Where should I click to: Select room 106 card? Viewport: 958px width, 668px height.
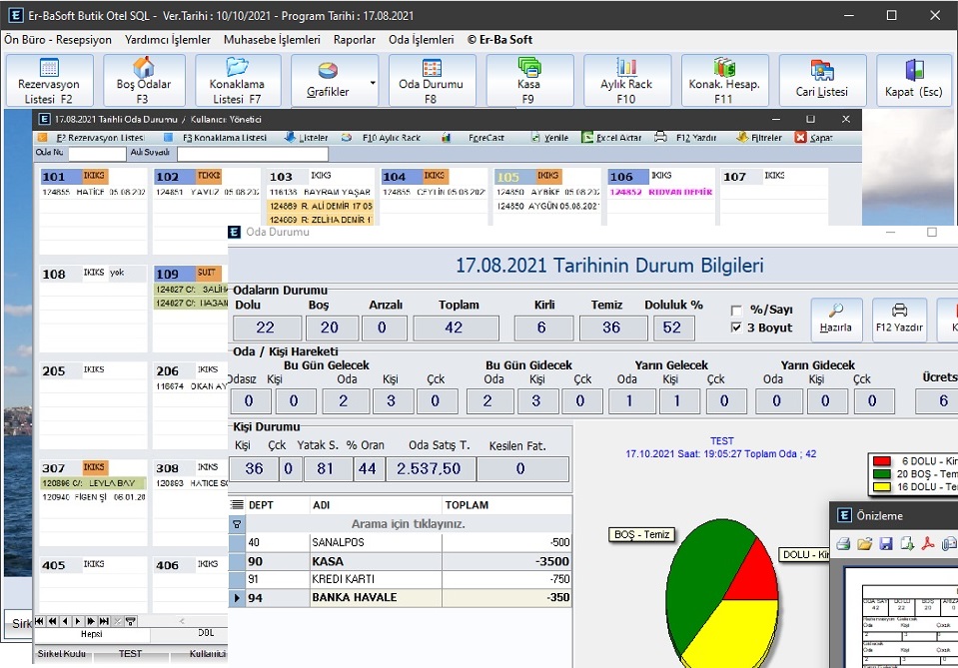point(661,198)
